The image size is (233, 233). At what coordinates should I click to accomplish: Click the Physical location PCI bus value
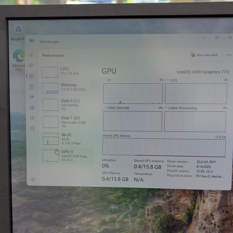pyautogui.click(x=210, y=176)
